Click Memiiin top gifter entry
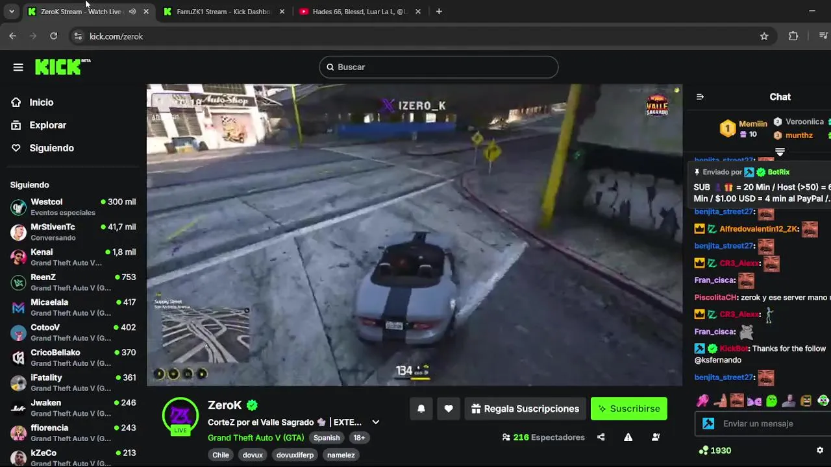 point(743,128)
